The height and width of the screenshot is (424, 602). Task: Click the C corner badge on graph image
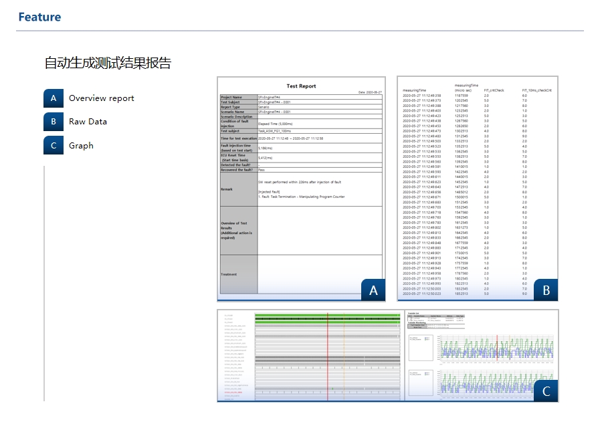click(546, 391)
